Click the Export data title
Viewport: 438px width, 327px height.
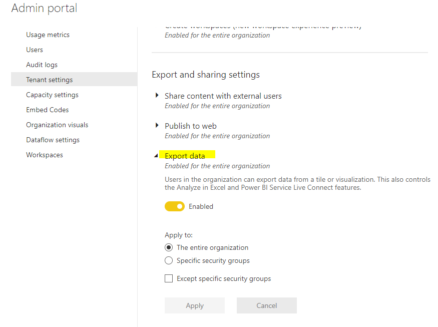coord(185,156)
